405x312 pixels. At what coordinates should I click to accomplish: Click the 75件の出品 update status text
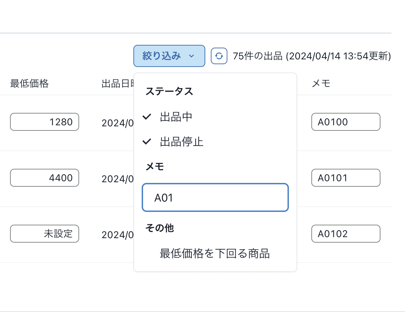click(x=312, y=56)
